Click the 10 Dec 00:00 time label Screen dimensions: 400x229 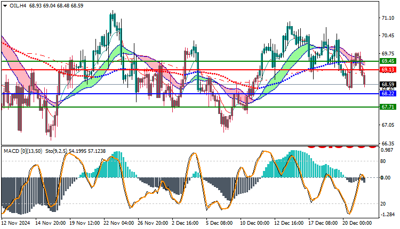click(x=254, y=223)
